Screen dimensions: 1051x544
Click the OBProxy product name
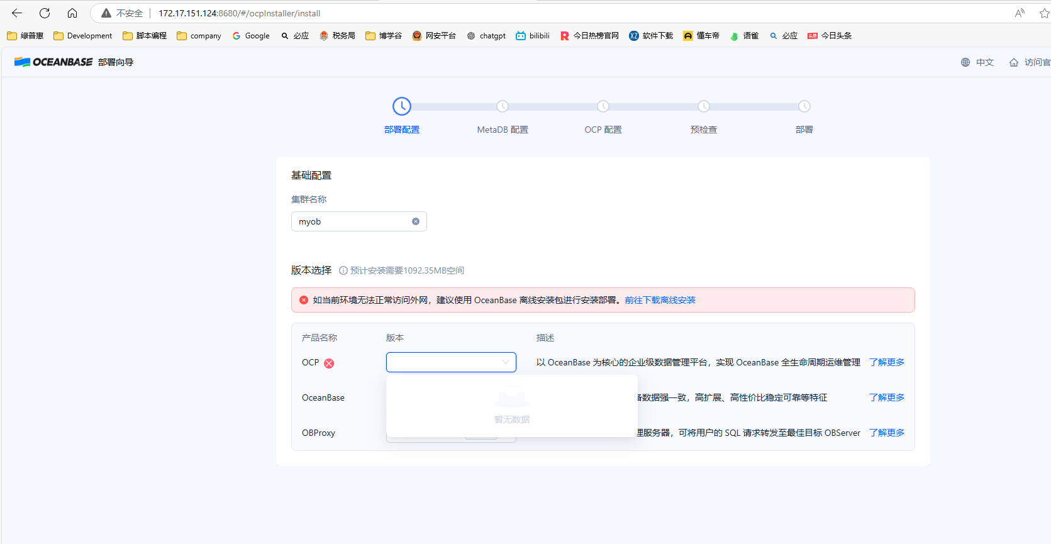click(318, 433)
